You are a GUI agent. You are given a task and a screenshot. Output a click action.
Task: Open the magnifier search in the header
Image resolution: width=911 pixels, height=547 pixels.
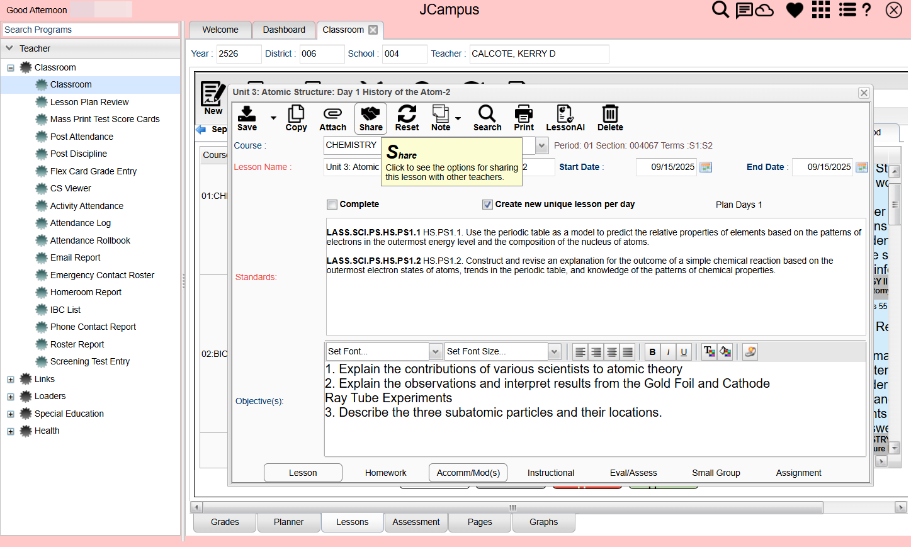(x=720, y=10)
